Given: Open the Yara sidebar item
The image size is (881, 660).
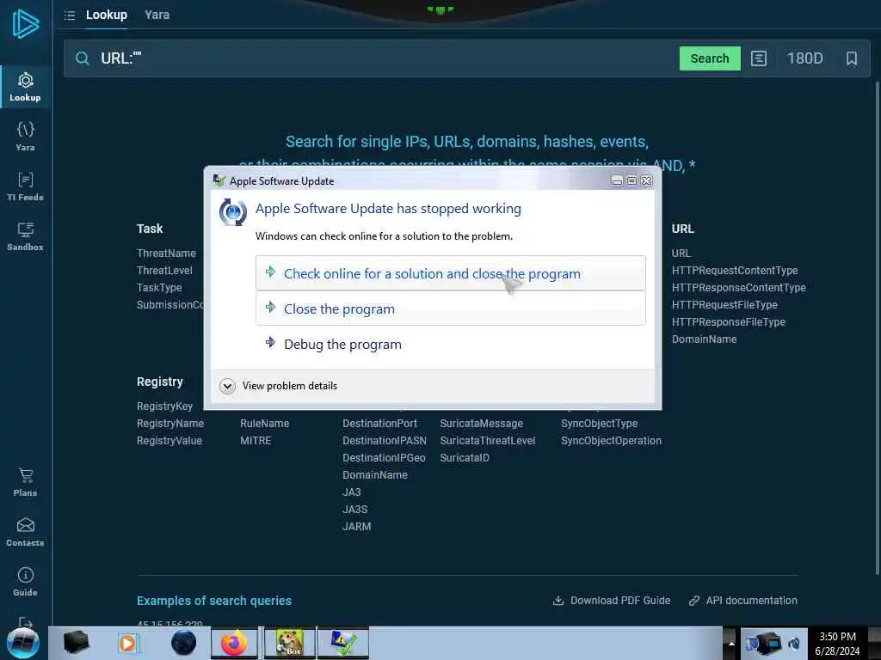Looking at the screenshot, I should tap(25, 137).
